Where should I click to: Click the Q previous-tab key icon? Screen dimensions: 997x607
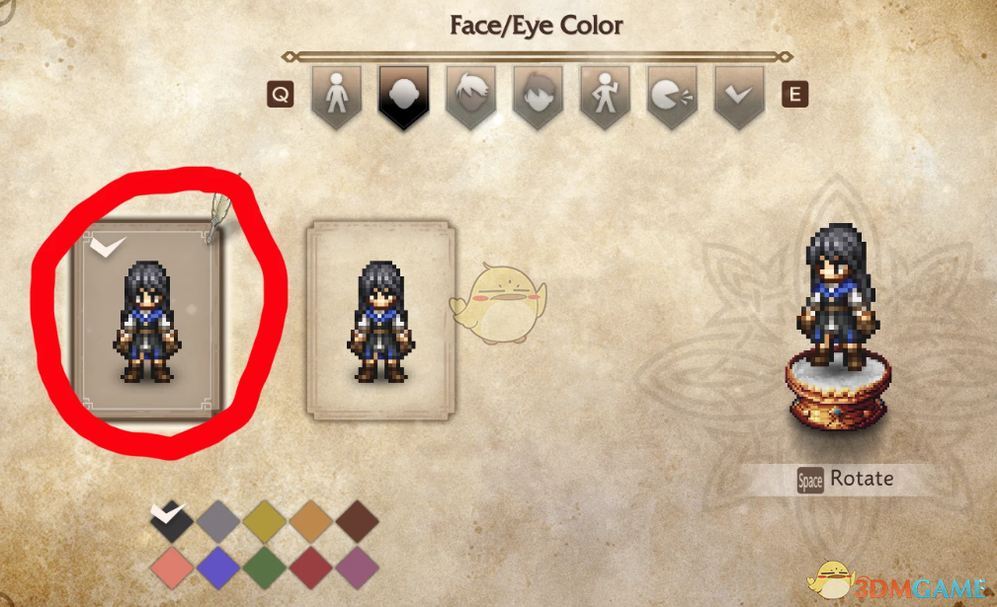[x=281, y=95]
